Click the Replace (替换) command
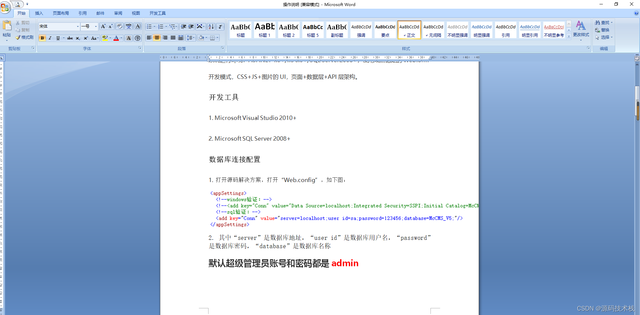Screen dimensions: 640x315 coord(602,30)
